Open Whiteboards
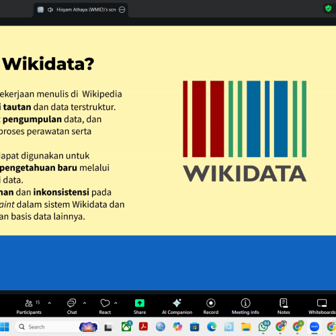This screenshot has width=336, height=336. point(322,306)
